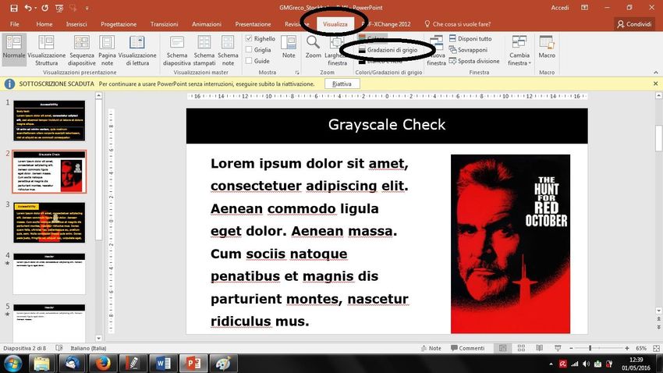Viewport: 663px width, 373px height.
Task: Click the zoom slider handle
Action: (590, 348)
